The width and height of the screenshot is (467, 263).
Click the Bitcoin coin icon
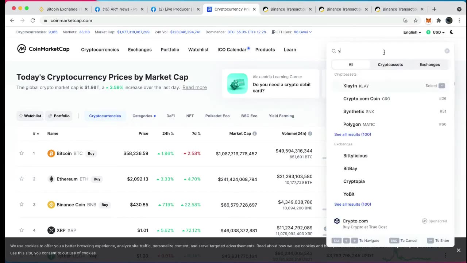pos(51,153)
